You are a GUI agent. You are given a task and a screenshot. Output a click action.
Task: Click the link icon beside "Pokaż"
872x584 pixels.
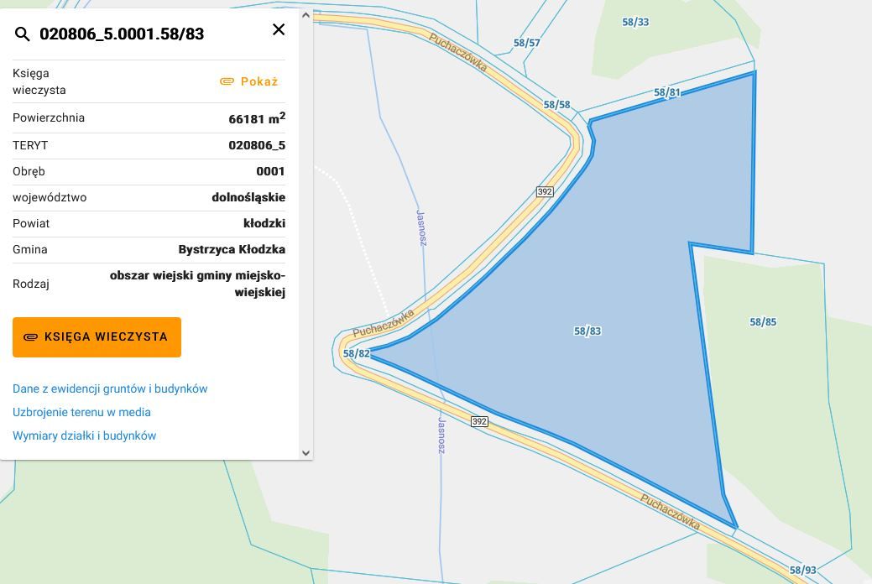coord(227,81)
